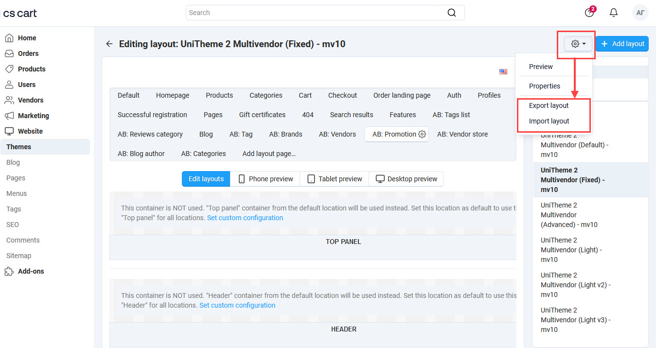Enable Tablet preview mode
The width and height of the screenshot is (656, 348).
[334, 179]
